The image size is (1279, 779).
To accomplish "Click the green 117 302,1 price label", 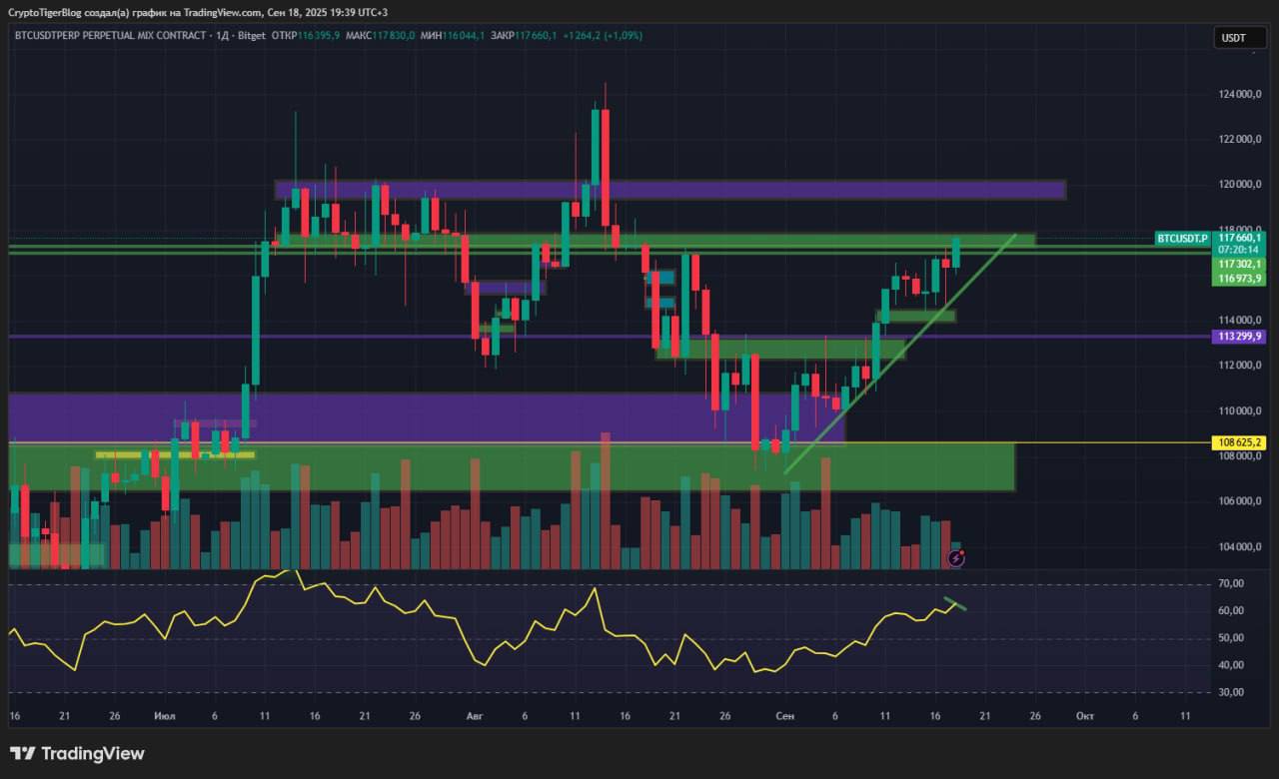I will tap(1240, 264).
